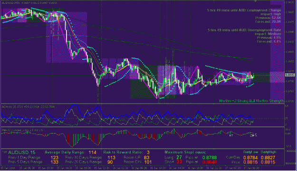Click the 0.8735 price axis label
Screen dimensions: 297x171
pos(289,101)
